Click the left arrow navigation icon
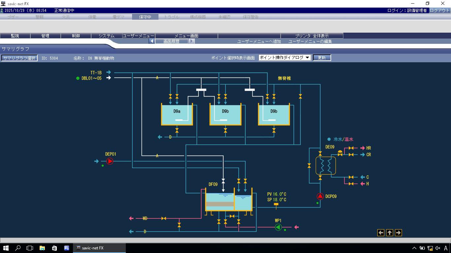 tap(381, 233)
